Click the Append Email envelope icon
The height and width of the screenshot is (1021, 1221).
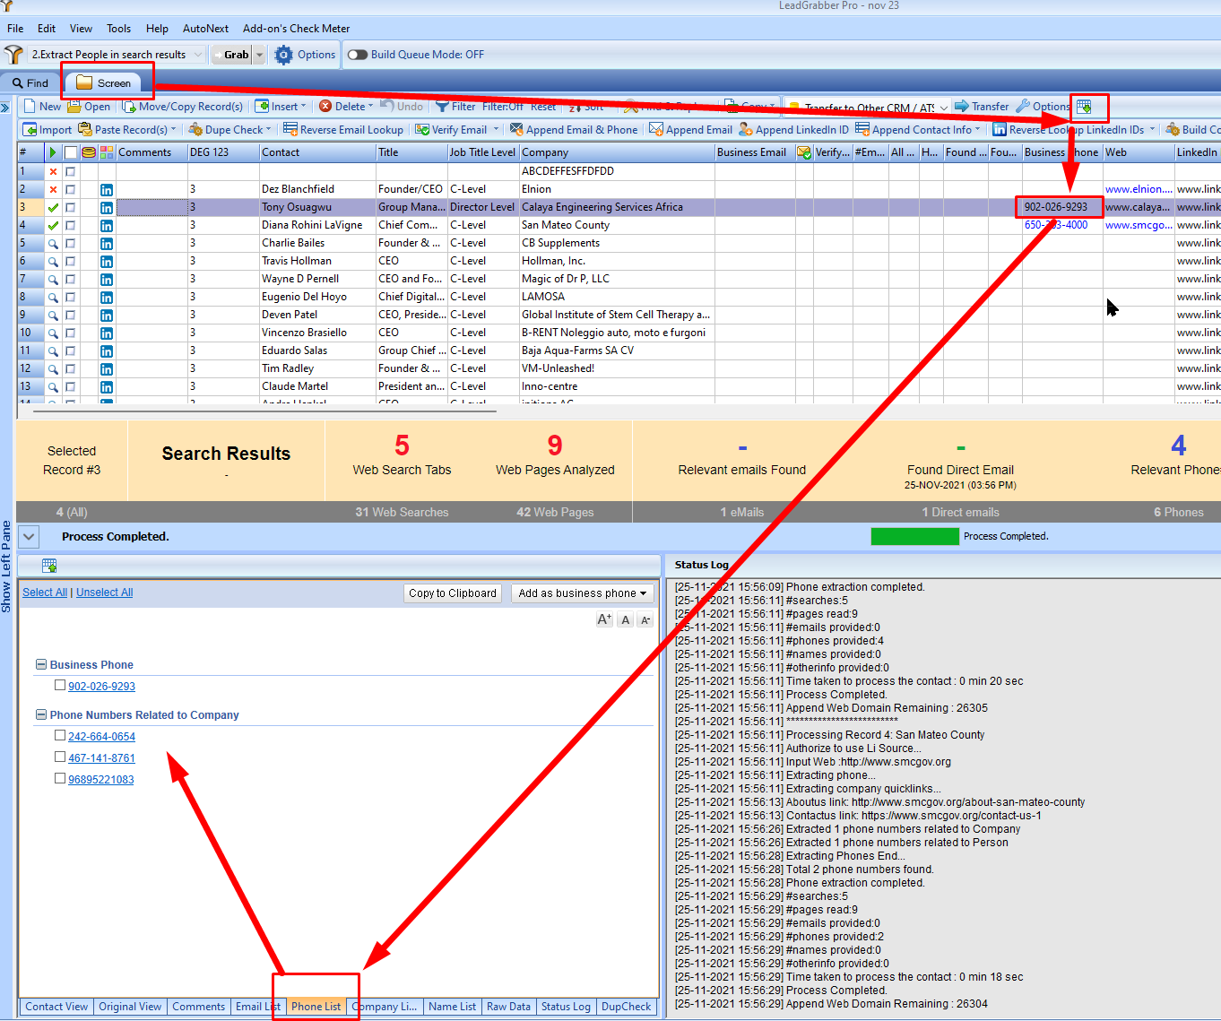pos(656,130)
